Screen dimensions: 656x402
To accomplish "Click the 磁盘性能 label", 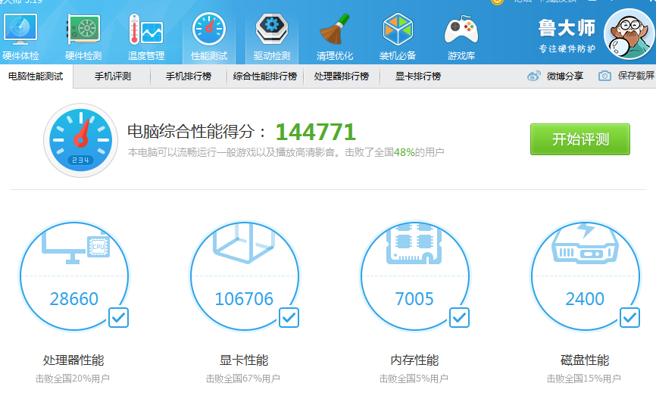I will click(x=585, y=360).
